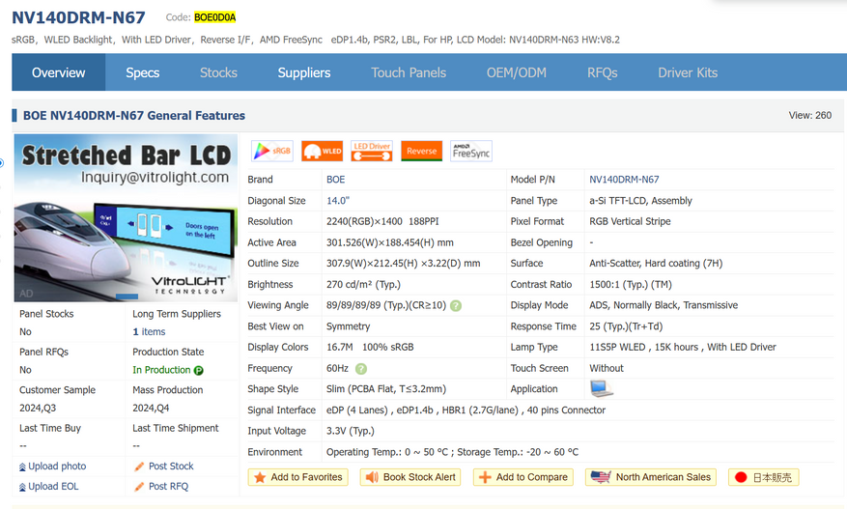The height and width of the screenshot is (509, 847).
Task: Click the NV140DRM-N67 page title
Action: 78,17
